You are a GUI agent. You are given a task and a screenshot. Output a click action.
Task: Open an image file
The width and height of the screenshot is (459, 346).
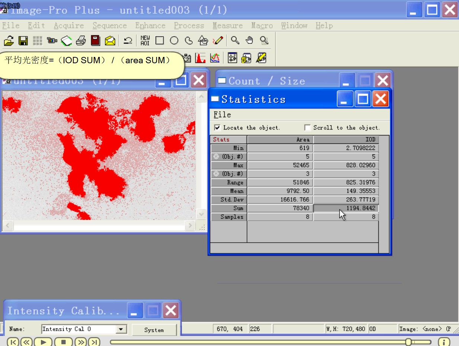tap(8, 40)
